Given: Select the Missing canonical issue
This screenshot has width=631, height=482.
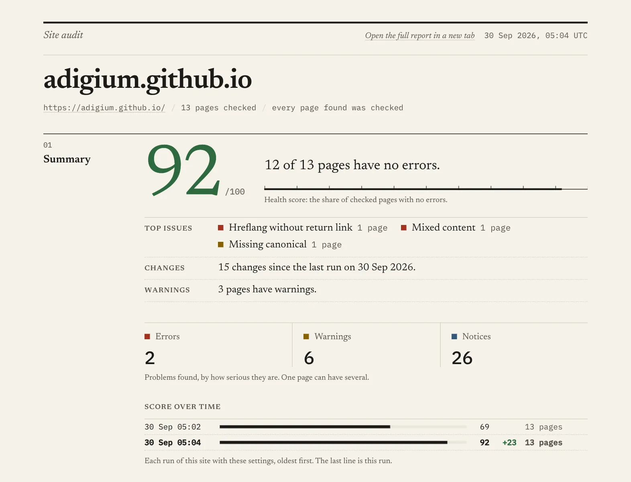Looking at the screenshot, I should [268, 245].
